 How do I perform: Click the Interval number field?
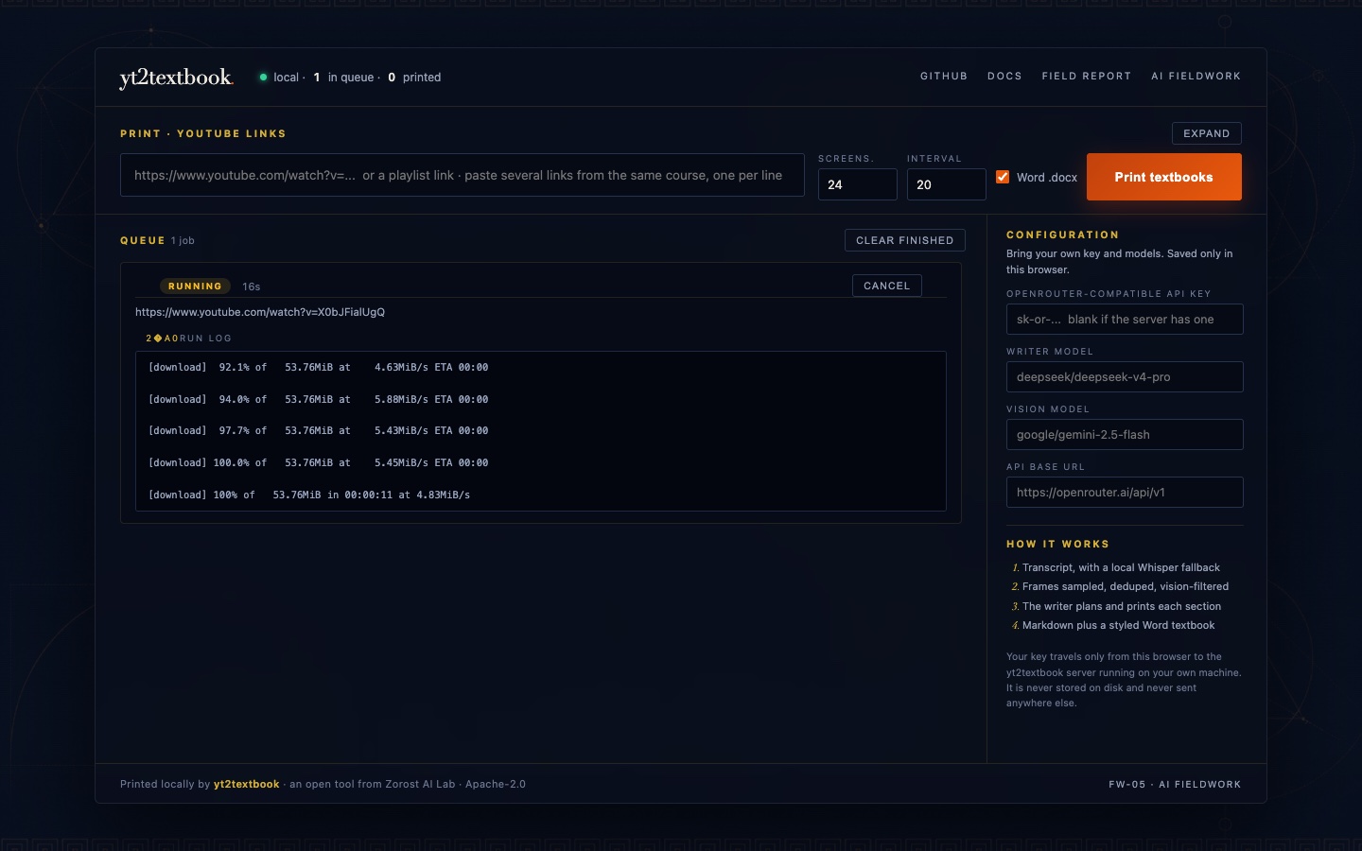pyautogui.click(x=947, y=184)
